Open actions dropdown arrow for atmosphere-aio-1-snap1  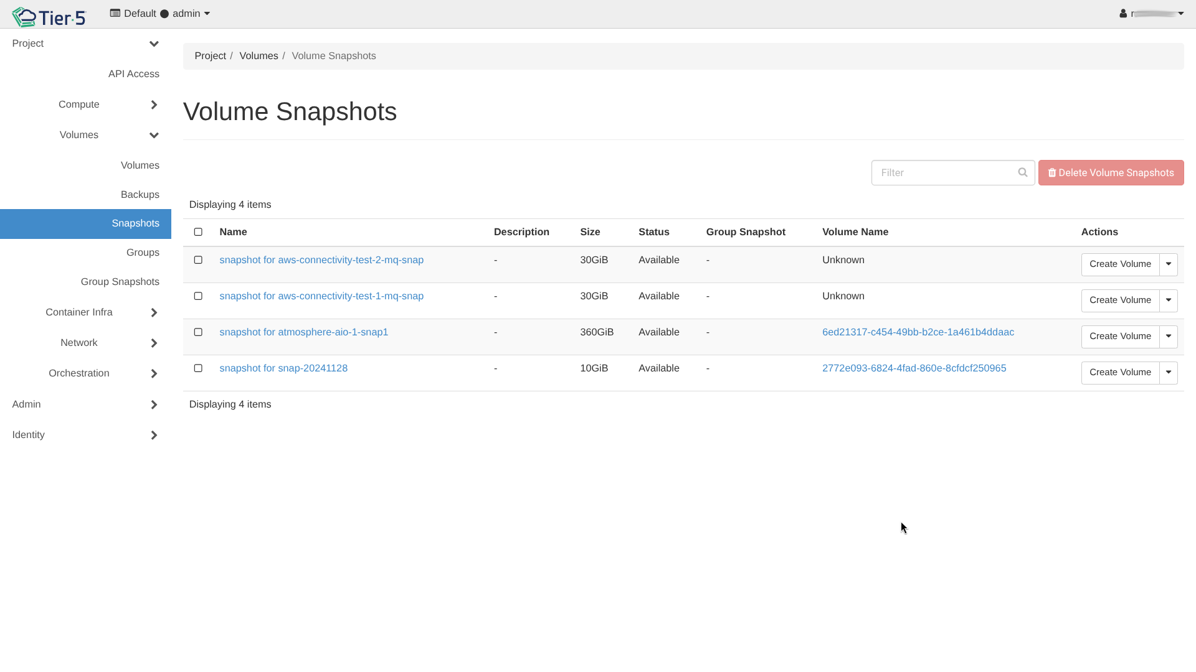pyautogui.click(x=1168, y=337)
